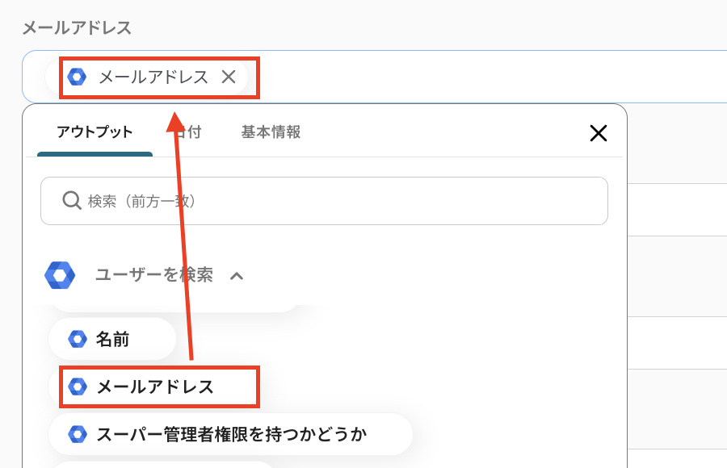Image resolution: width=727 pixels, height=468 pixels.
Task: Click the icon on スーパー管理者権限を持つかどうか
Action: pos(78,434)
